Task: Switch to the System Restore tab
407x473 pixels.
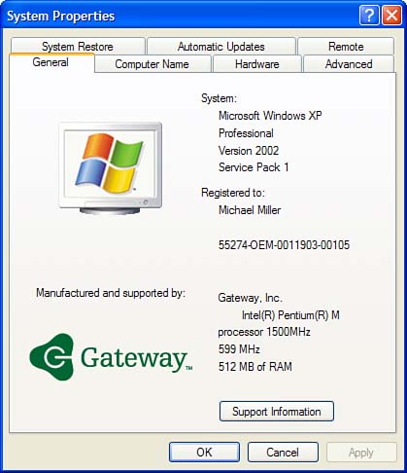Action: click(78, 47)
